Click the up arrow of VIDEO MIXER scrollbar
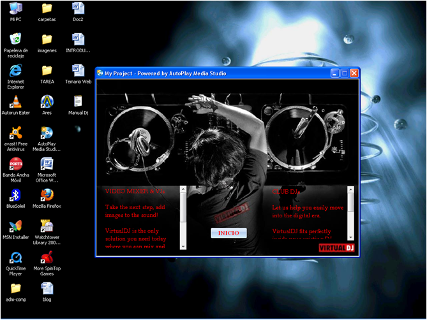427x320 pixels. 183,189
